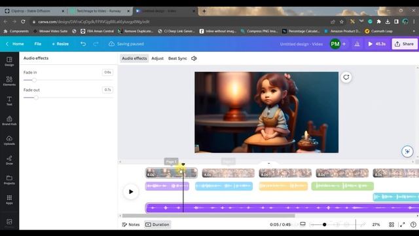Open the Compress PNG bookmark
The image size is (419, 236).
[x=259, y=31]
